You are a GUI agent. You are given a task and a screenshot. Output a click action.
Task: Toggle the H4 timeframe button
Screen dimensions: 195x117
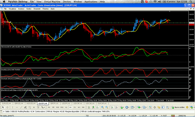tap(70, 107)
